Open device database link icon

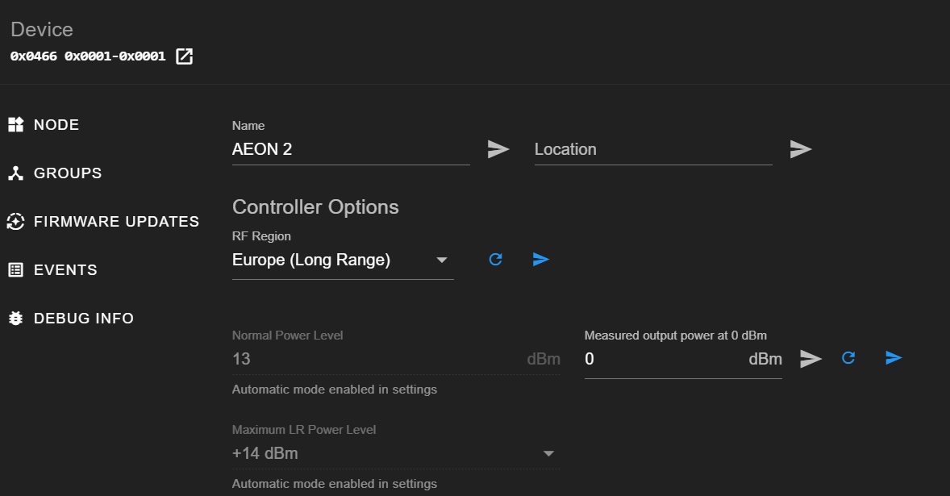click(185, 56)
